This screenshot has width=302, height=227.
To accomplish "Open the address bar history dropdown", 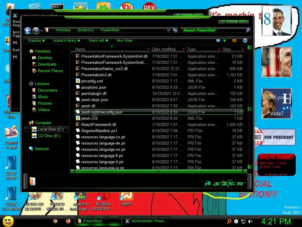I will (168, 30).
